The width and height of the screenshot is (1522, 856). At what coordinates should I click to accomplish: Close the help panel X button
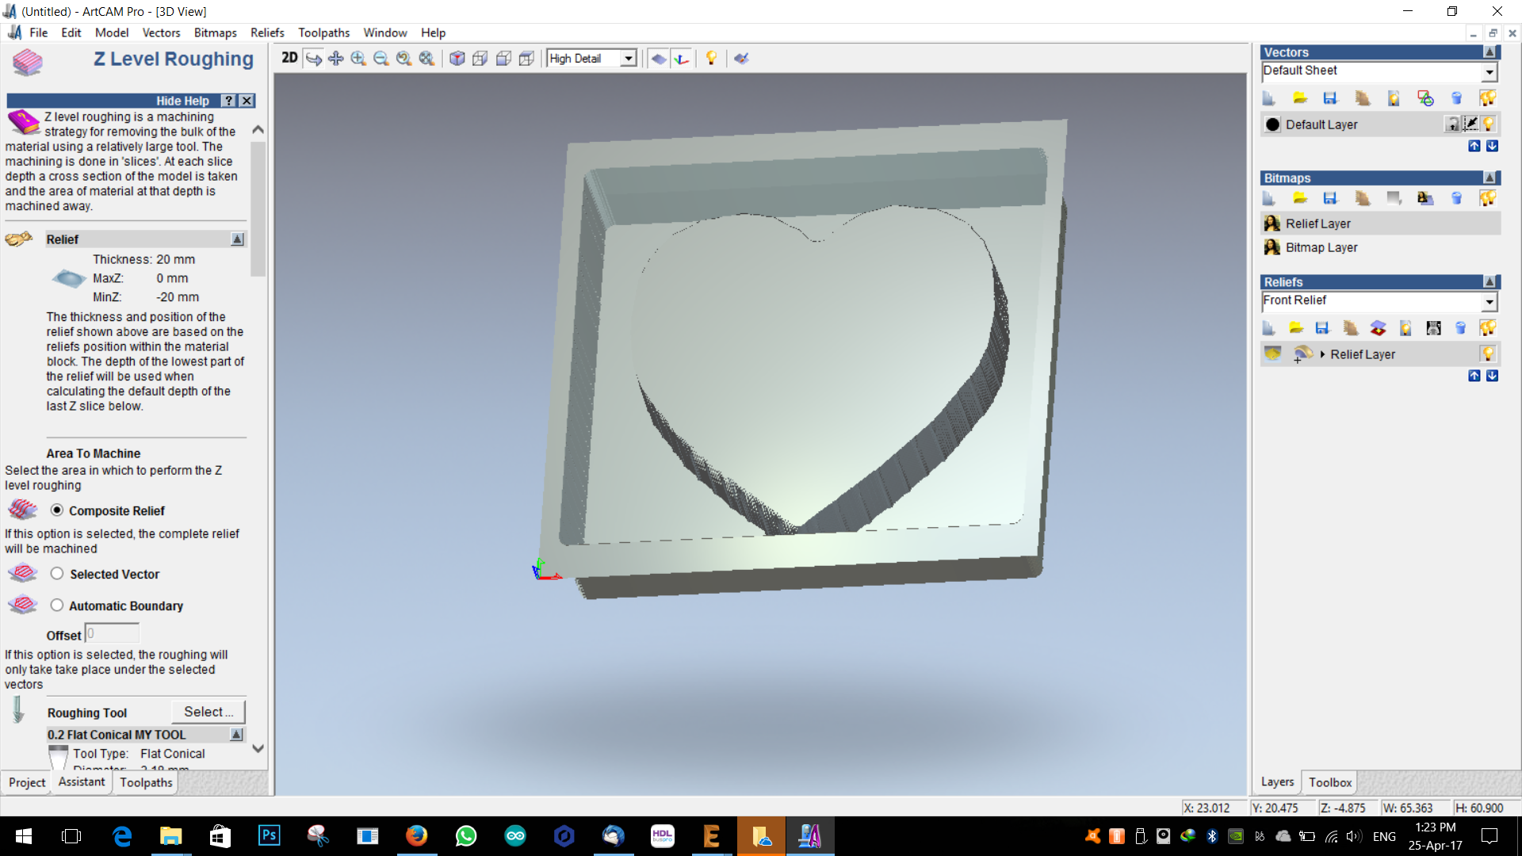[247, 101]
